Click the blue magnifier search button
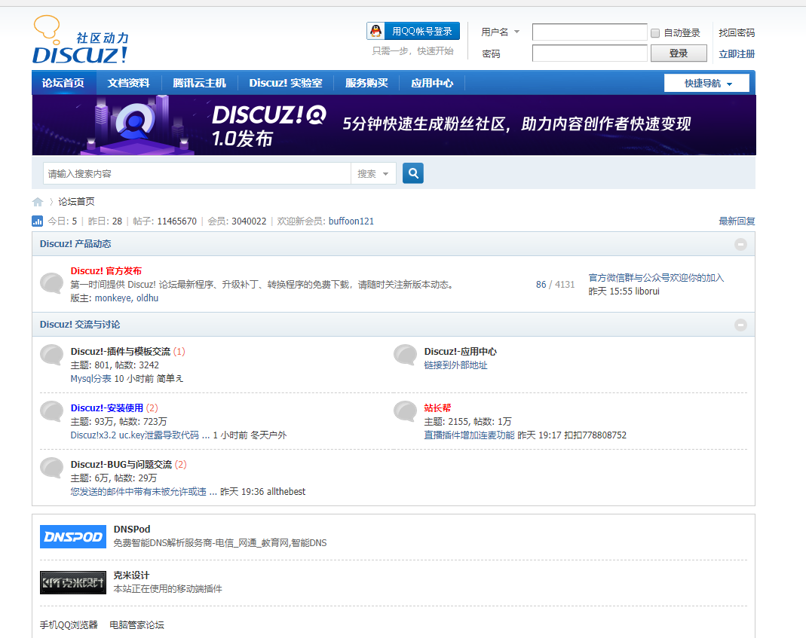The height and width of the screenshot is (638, 806). click(412, 174)
